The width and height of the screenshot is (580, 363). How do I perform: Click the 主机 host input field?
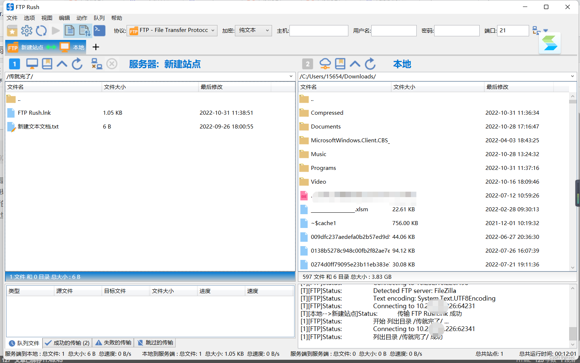[x=319, y=30]
